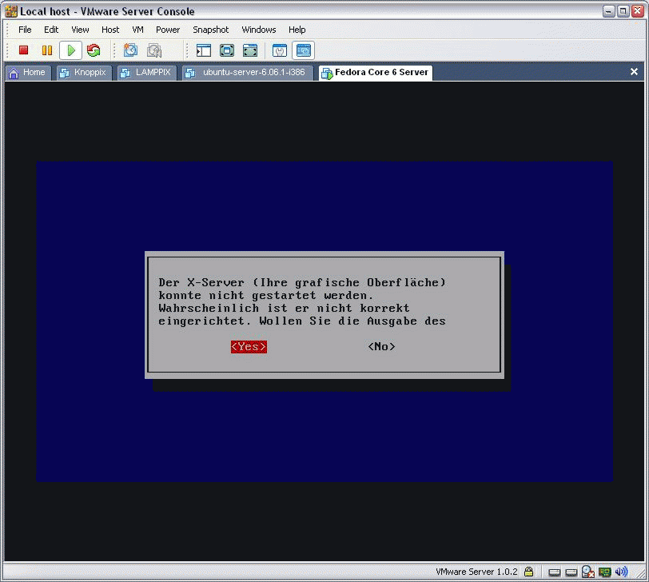
Task: Suspend the virtual machine with pause icon
Action: (47, 50)
